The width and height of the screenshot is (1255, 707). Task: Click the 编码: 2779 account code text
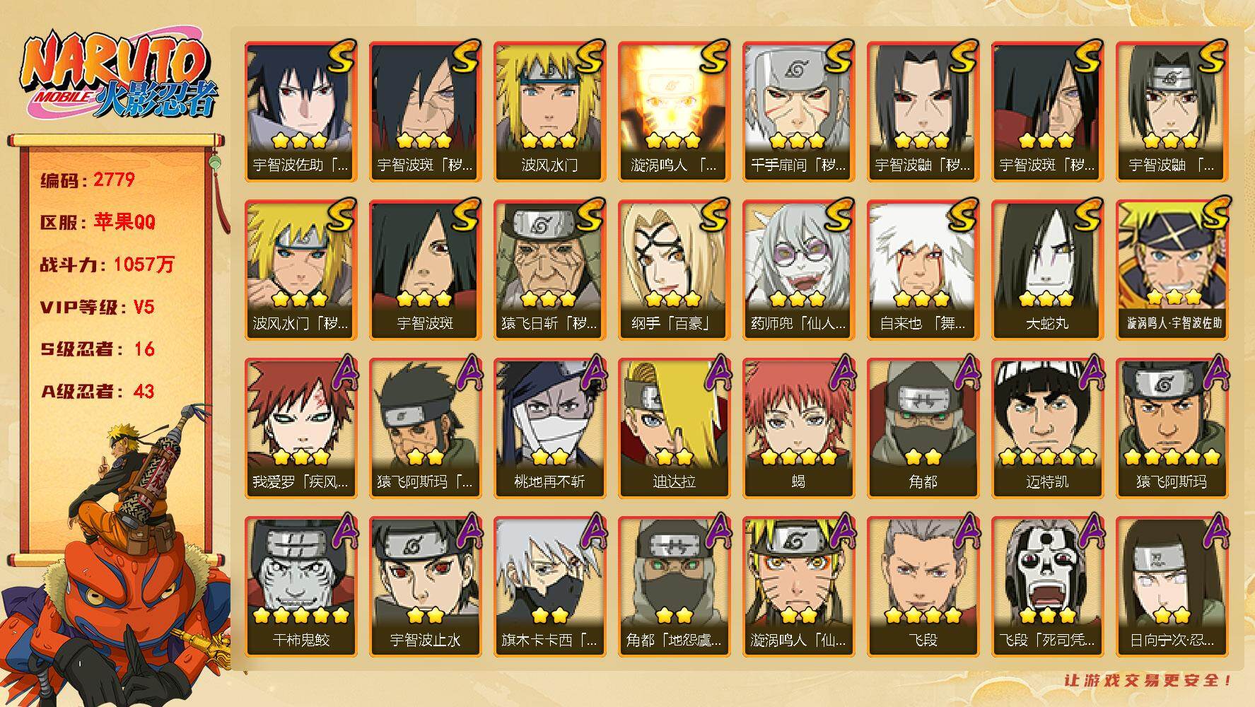tap(88, 180)
